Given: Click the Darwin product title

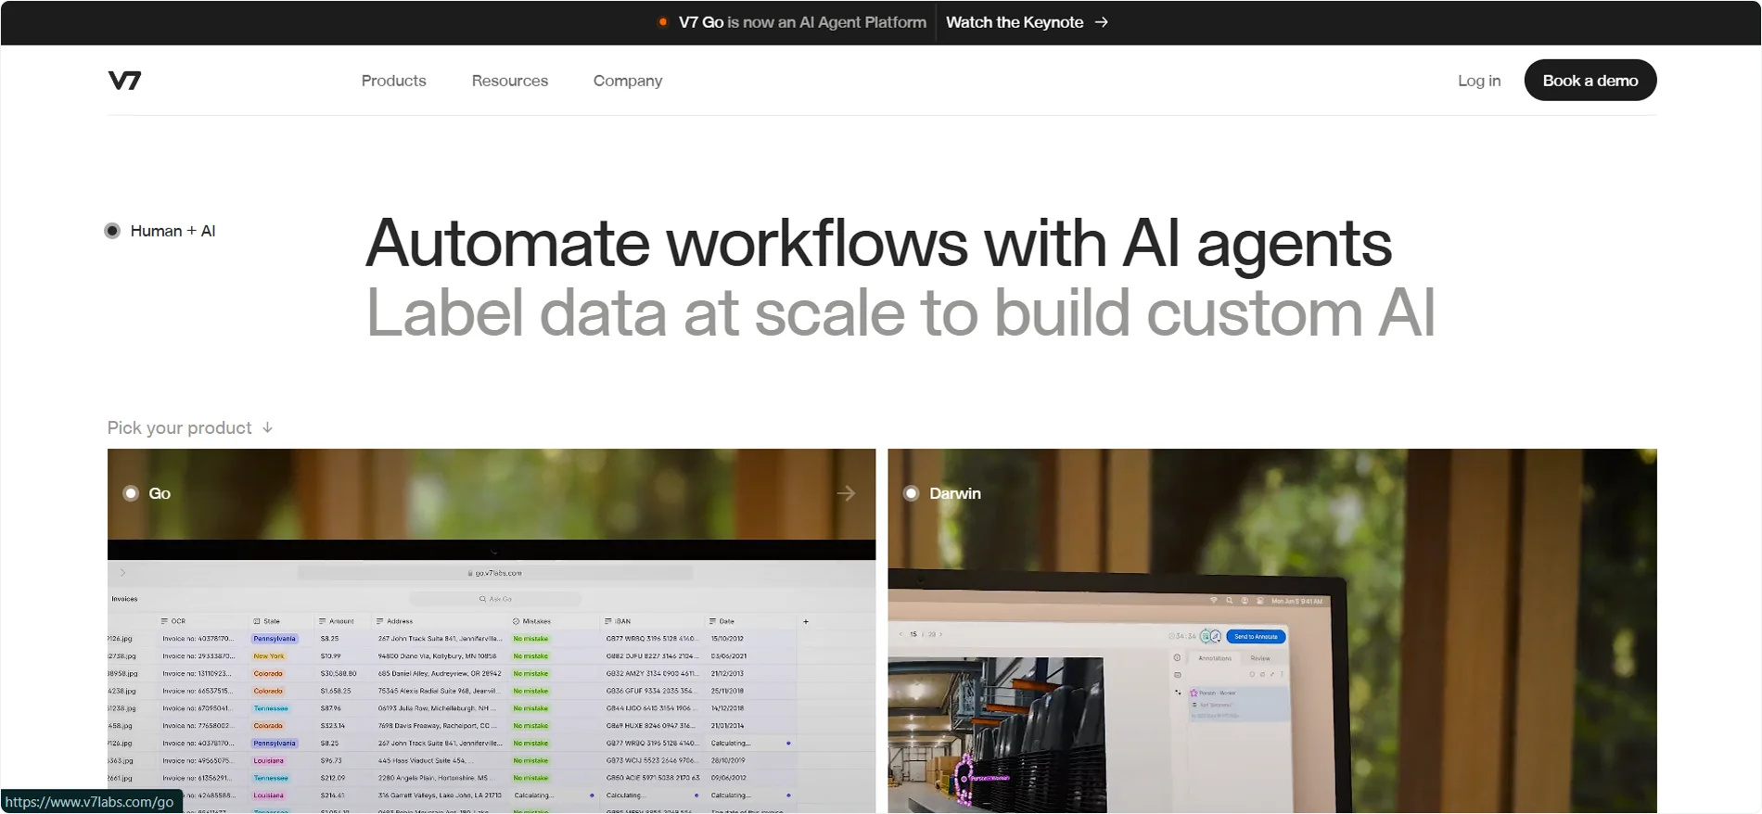Looking at the screenshot, I should [955, 493].
